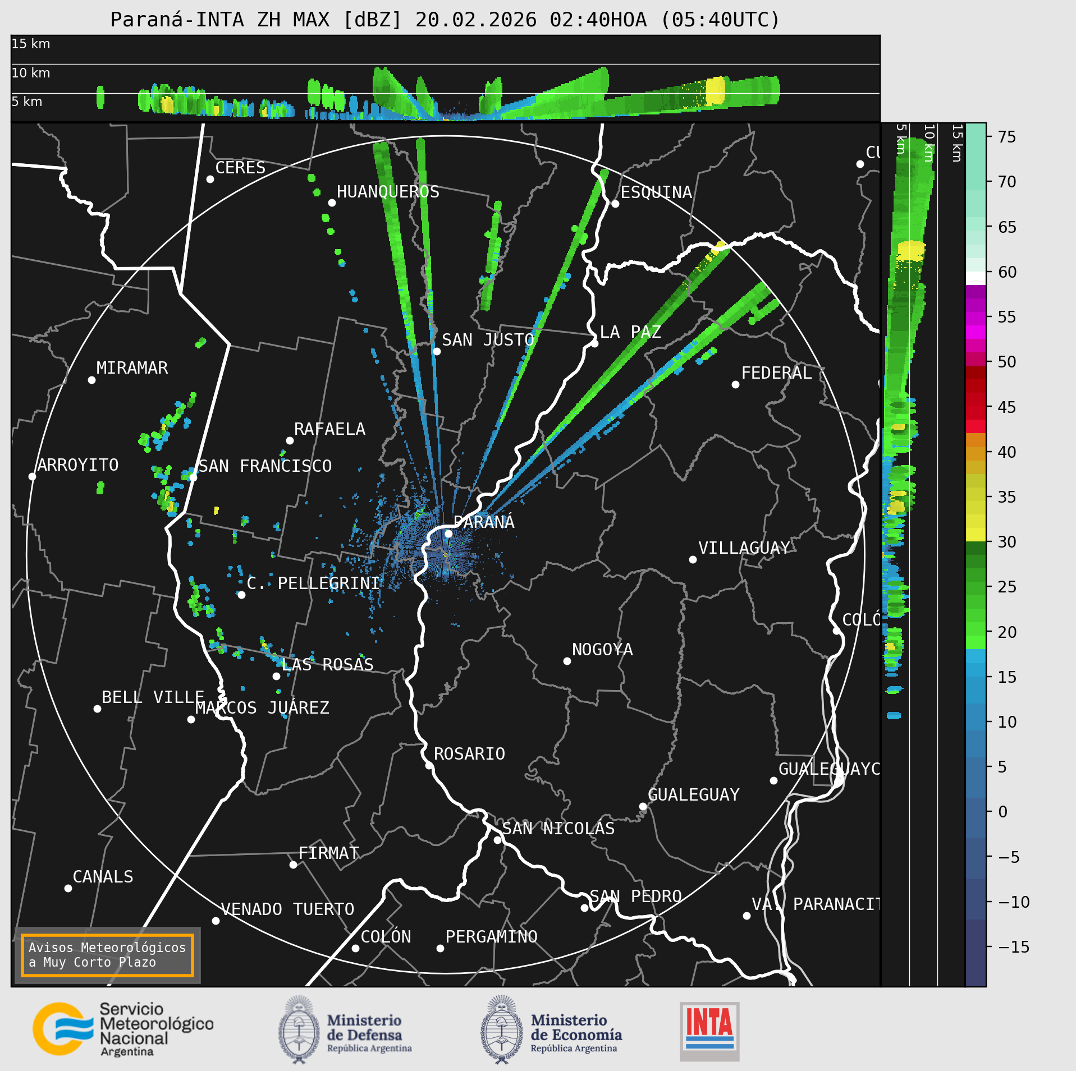Click the ESQUINA city label
The height and width of the screenshot is (1071, 1076).
(656, 192)
